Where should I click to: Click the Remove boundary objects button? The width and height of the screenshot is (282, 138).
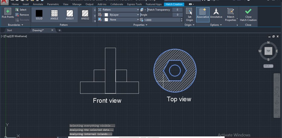tap(22, 15)
